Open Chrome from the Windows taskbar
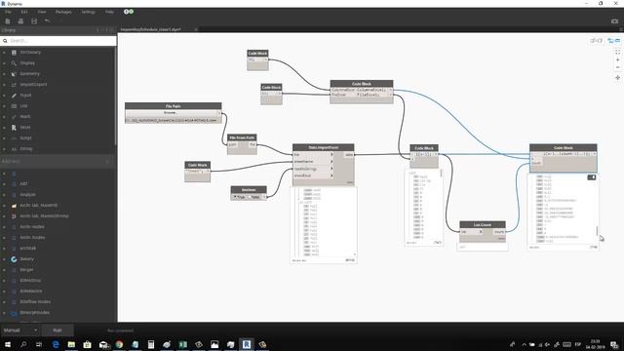Image resolution: width=624 pixels, height=351 pixels. 119,344
